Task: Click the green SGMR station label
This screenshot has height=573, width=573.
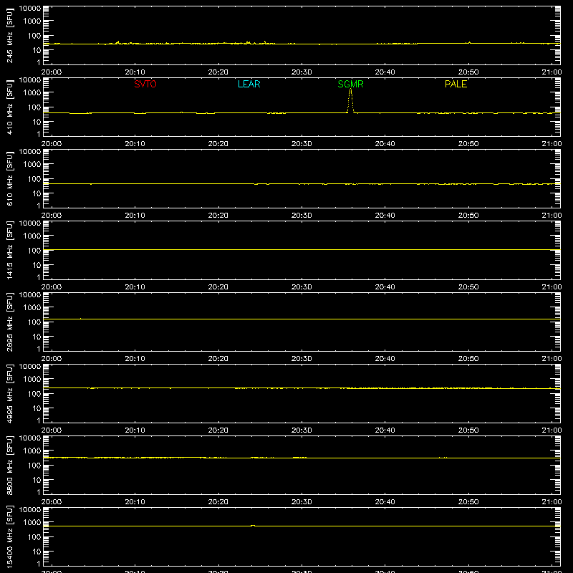Action: (350, 84)
